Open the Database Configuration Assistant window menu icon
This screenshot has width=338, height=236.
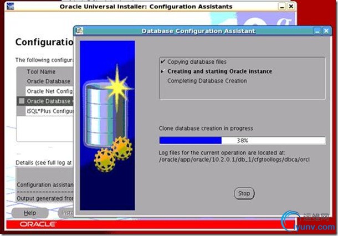pos(79,30)
